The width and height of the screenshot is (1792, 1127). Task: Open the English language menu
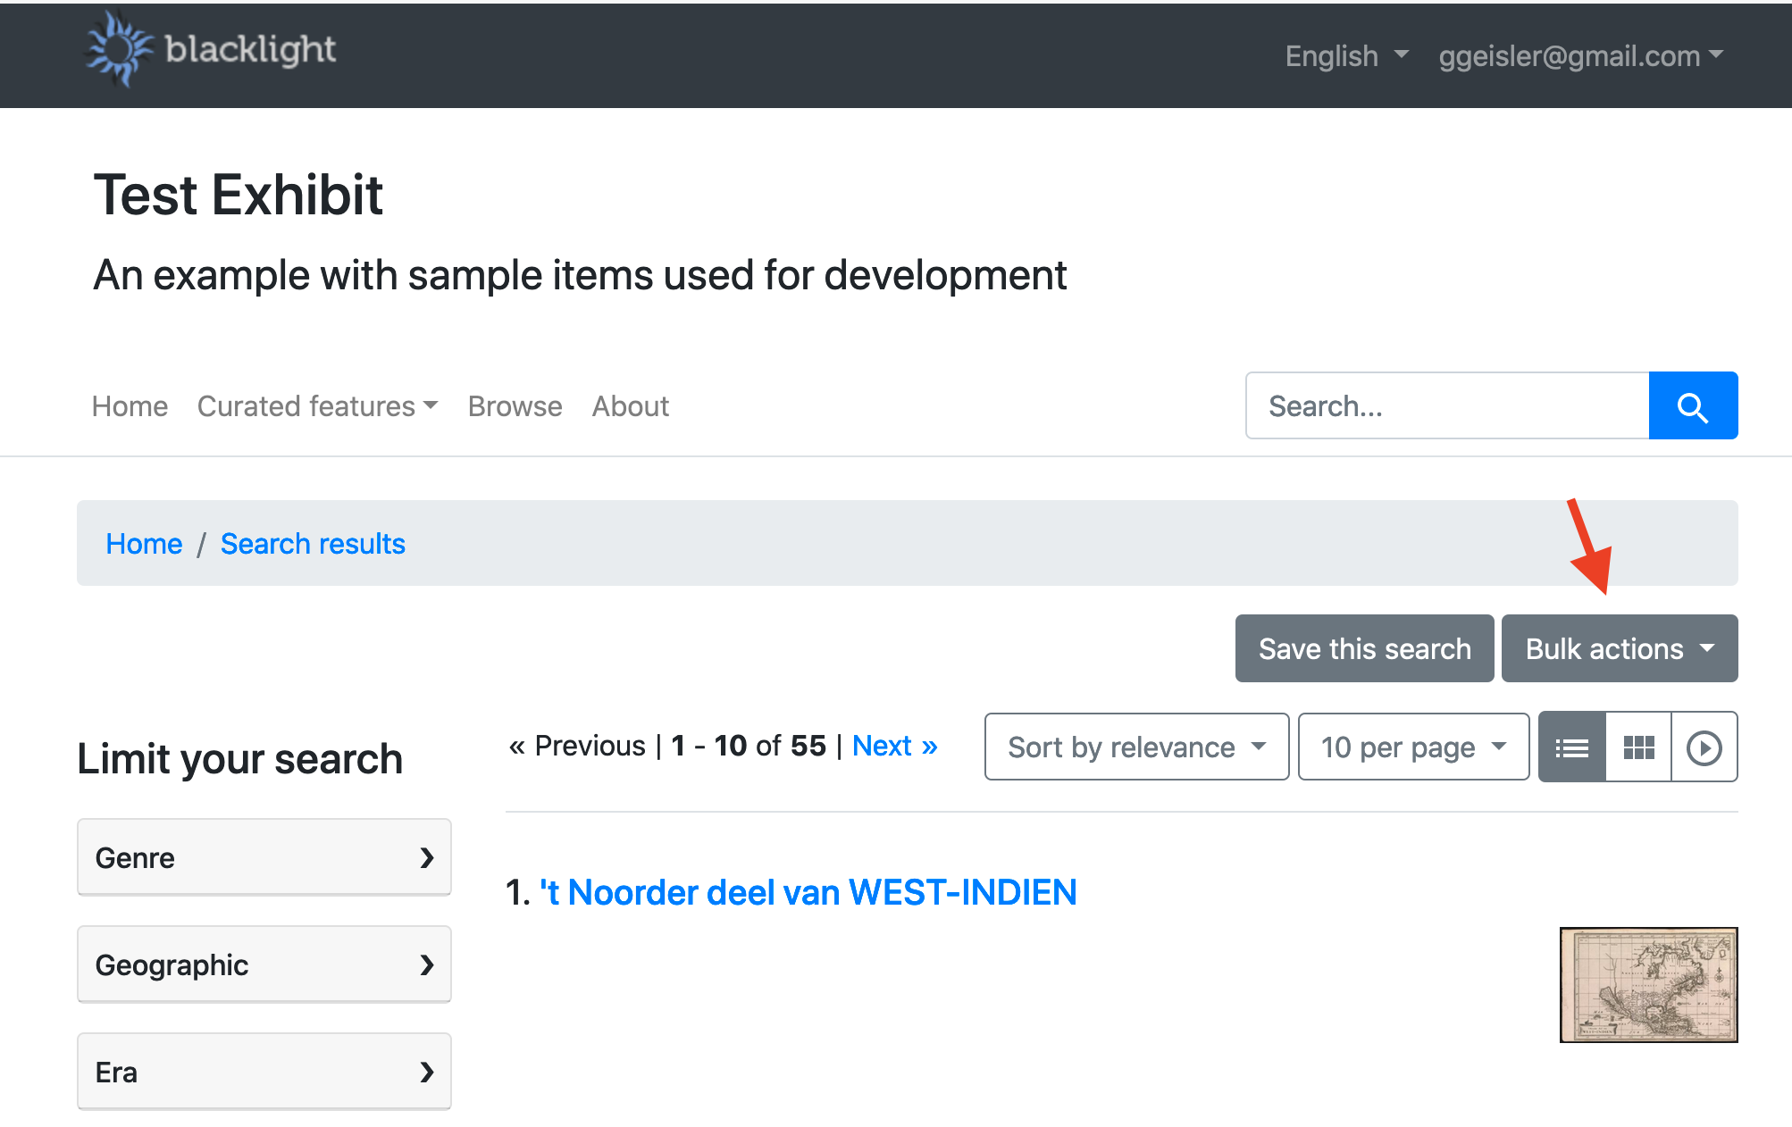point(1345,56)
